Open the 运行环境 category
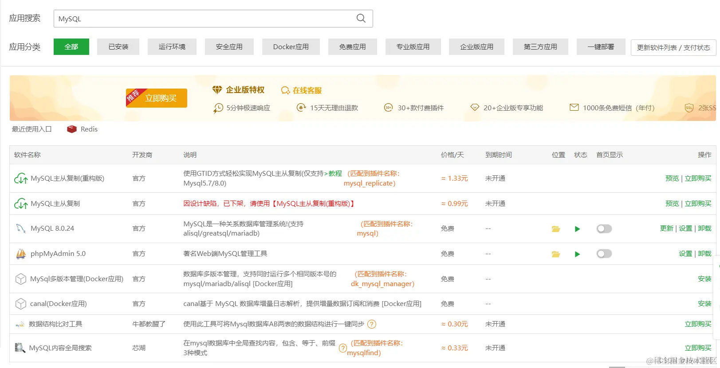The height and width of the screenshot is (368, 720). pyautogui.click(x=172, y=46)
